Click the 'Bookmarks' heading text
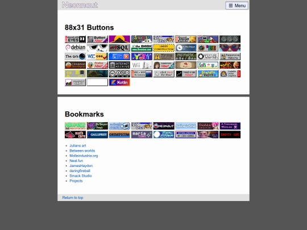This screenshot has width=307, height=230. click(x=84, y=114)
